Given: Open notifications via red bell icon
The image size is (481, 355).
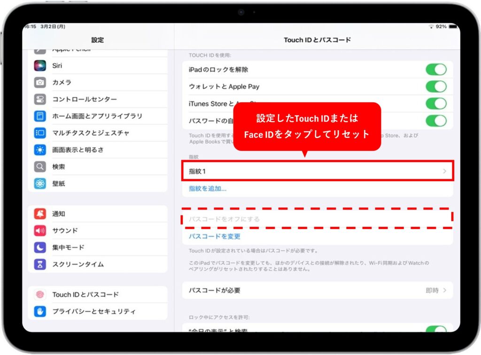Looking at the screenshot, I should click(x=40, y=214).
